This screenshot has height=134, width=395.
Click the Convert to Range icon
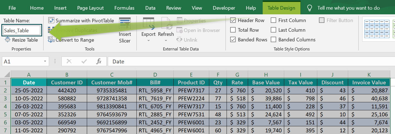pyautogui.click(x=51, y=40)
